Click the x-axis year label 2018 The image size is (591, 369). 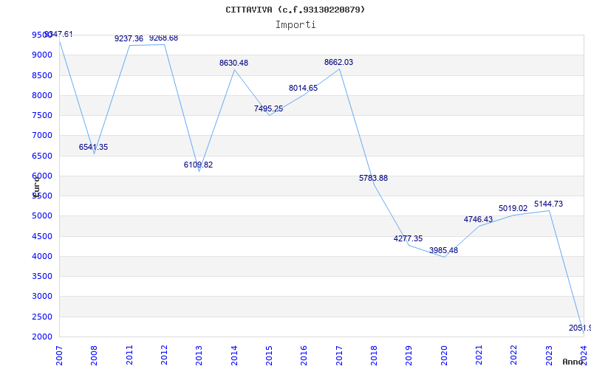375,356
